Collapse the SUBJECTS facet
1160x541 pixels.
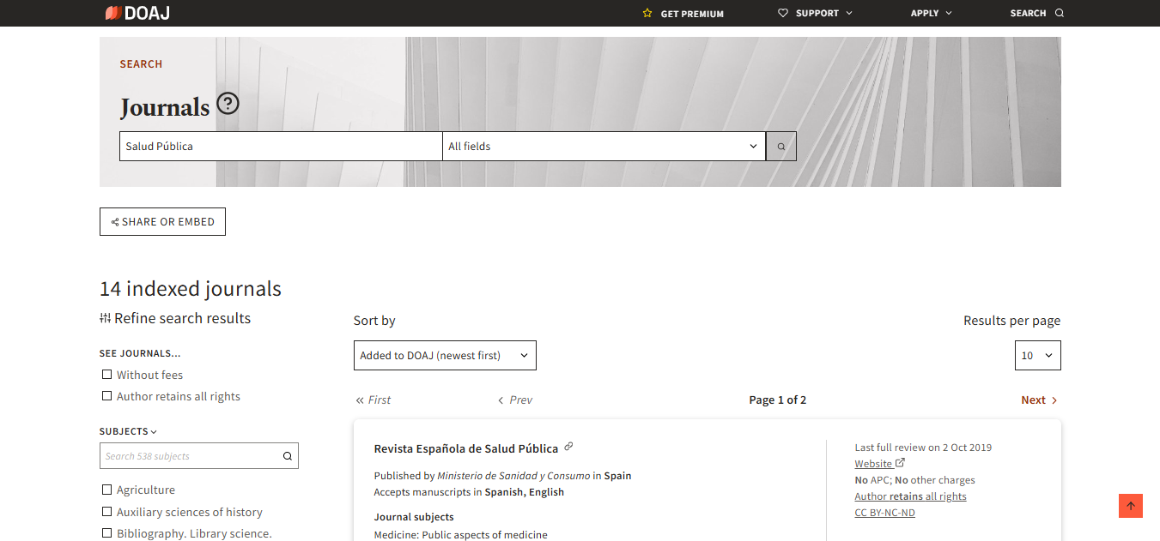(128, 431)
